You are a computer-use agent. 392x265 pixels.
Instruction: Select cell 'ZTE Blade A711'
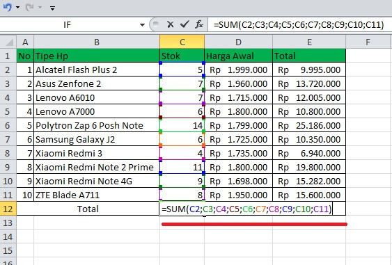[97, 195]
